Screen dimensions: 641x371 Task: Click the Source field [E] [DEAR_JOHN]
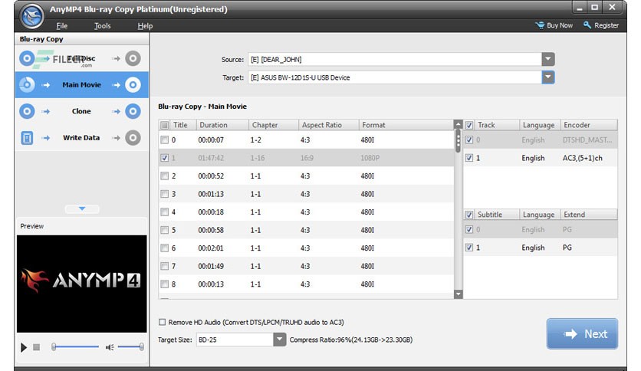[395, 59]
